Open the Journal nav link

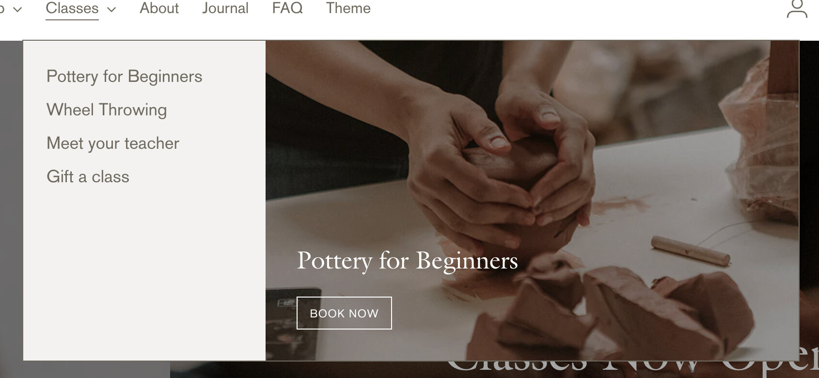coord(225,8)
